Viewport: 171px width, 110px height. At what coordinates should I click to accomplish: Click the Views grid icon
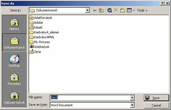[129, 11]
